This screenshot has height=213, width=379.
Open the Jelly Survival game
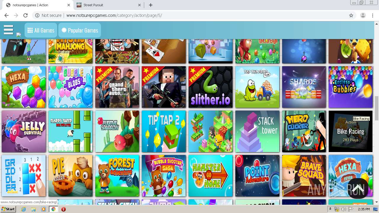coord(24,131)
